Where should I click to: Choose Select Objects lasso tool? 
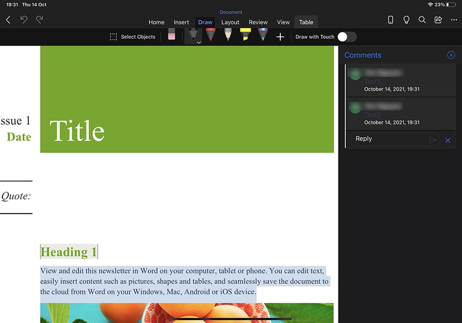click(133, 37)
